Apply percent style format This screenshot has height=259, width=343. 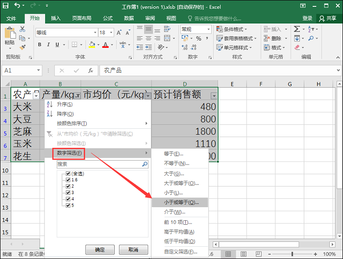(x=198, y=39)
